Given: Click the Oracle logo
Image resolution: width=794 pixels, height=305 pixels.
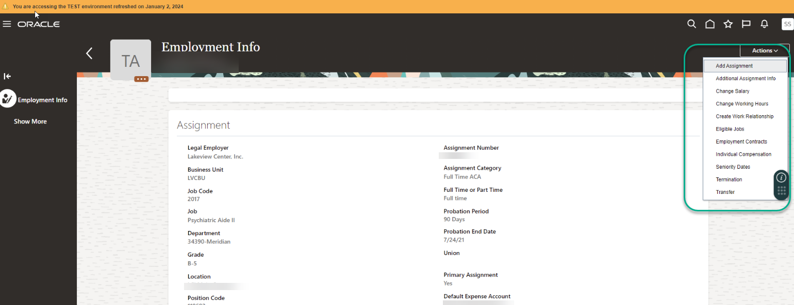Looking at the screenshot, I should click(39, 24).
